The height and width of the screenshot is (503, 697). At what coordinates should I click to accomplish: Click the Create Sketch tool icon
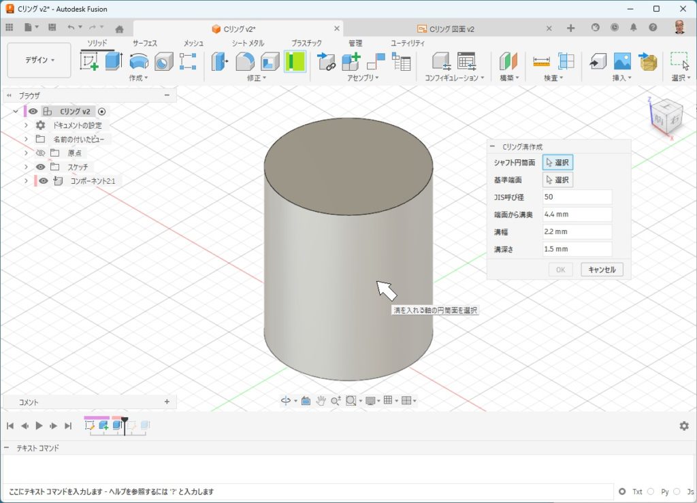tap(90, 61)
